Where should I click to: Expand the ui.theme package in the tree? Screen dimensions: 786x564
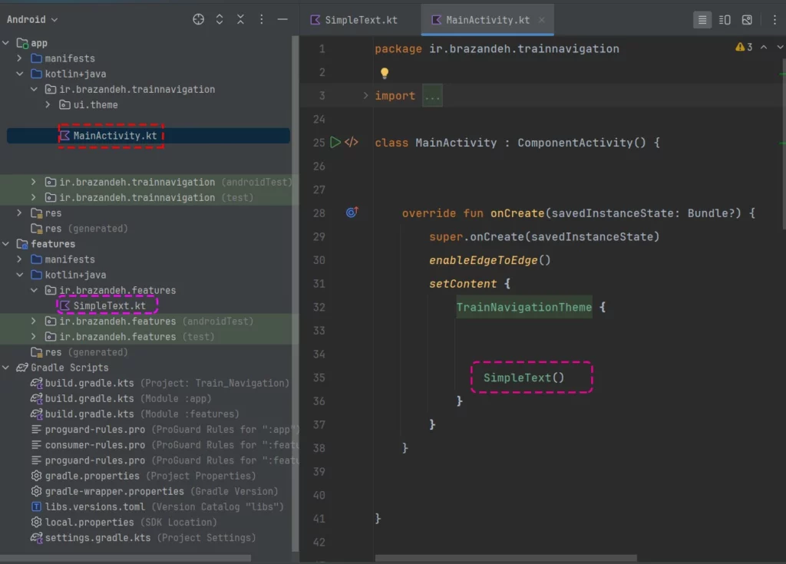point(48,105)
